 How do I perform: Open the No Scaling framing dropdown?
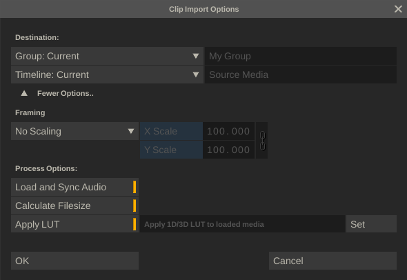point(75,131)
